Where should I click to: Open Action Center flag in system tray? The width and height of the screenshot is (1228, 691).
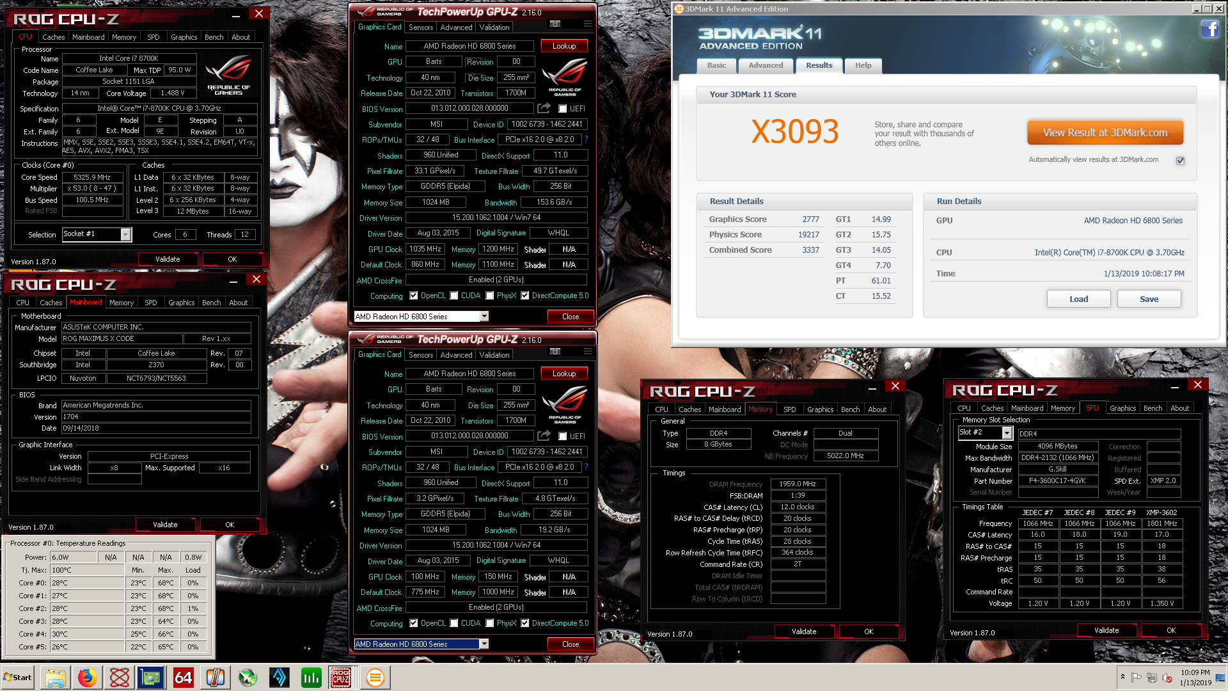click(1137, 678)
